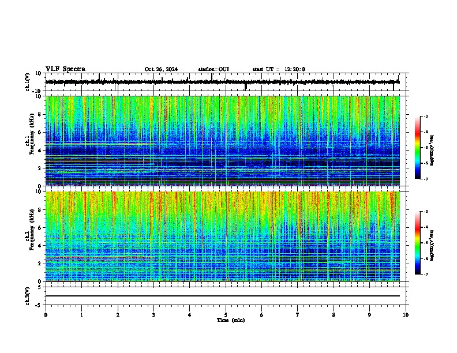Click the "VLF Spectra" plot title
This screenshot has height=353, width=457.
click(x=65, y=69)
